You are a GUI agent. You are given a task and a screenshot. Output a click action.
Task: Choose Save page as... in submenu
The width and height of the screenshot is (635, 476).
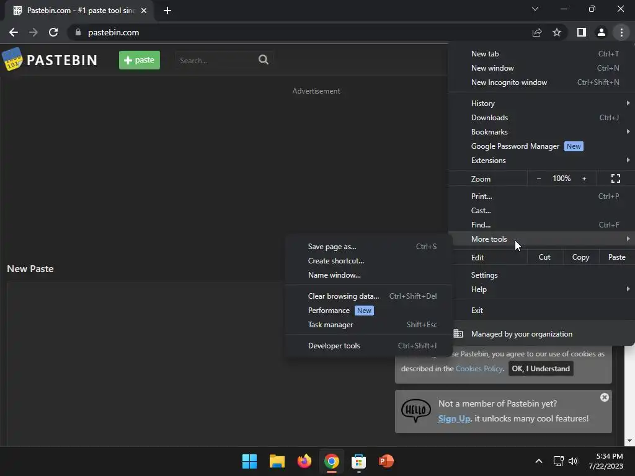pyautogui.click(x=368, y=247)
